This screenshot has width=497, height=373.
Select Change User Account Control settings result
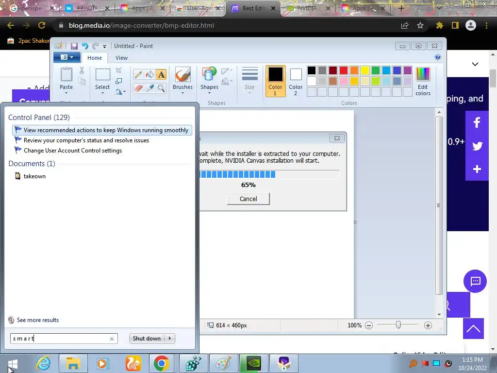pos(73,151)
